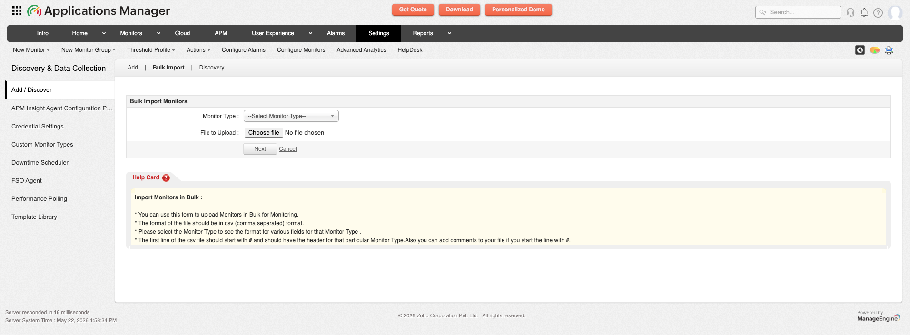Open the New Monitor dropdown

point(31,50)
